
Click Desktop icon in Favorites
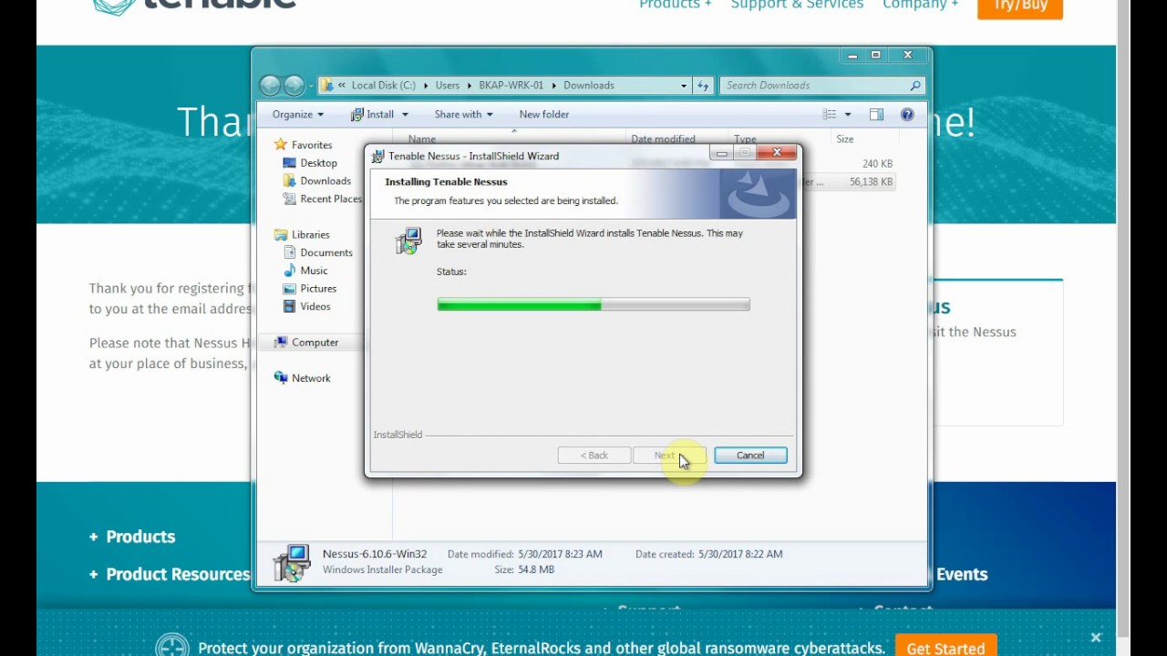tap(289, 163)
